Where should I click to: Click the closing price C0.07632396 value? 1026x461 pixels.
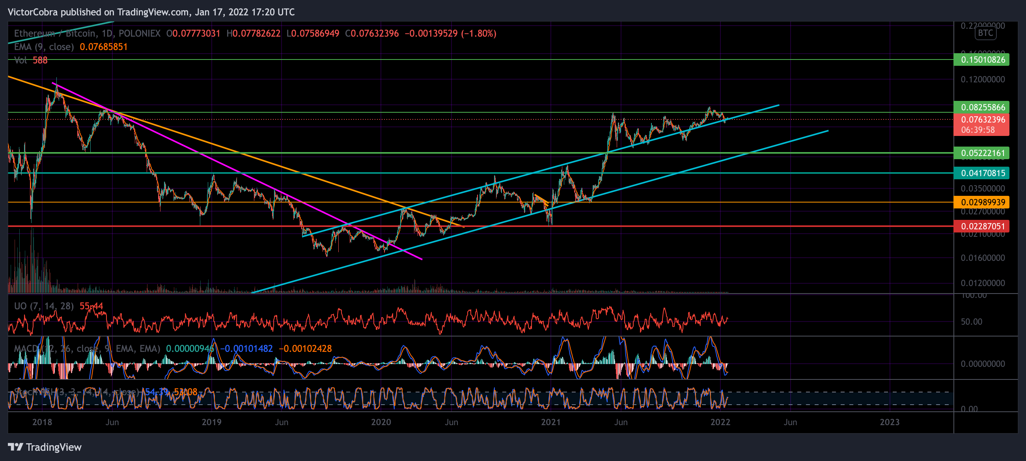click(372, 33)
